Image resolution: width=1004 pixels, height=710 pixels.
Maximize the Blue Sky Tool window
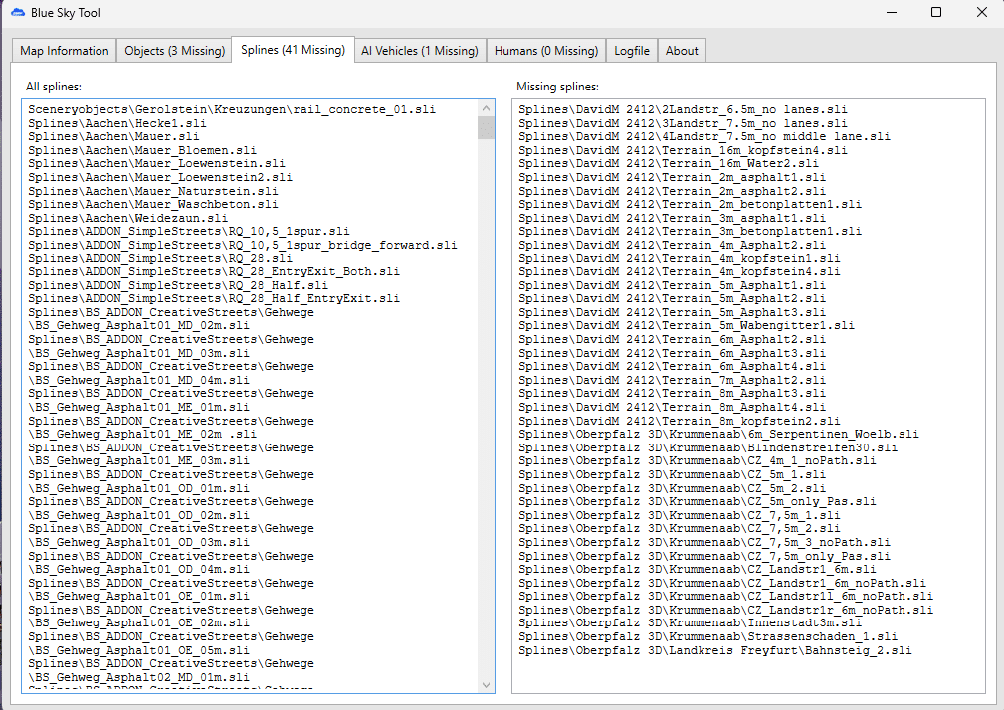[935, 13]
